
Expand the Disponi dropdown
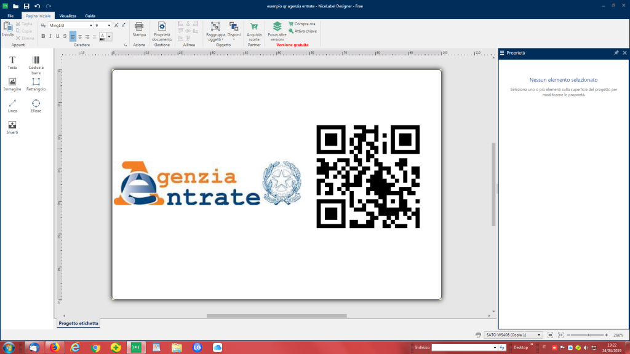(x=234, y=39)
